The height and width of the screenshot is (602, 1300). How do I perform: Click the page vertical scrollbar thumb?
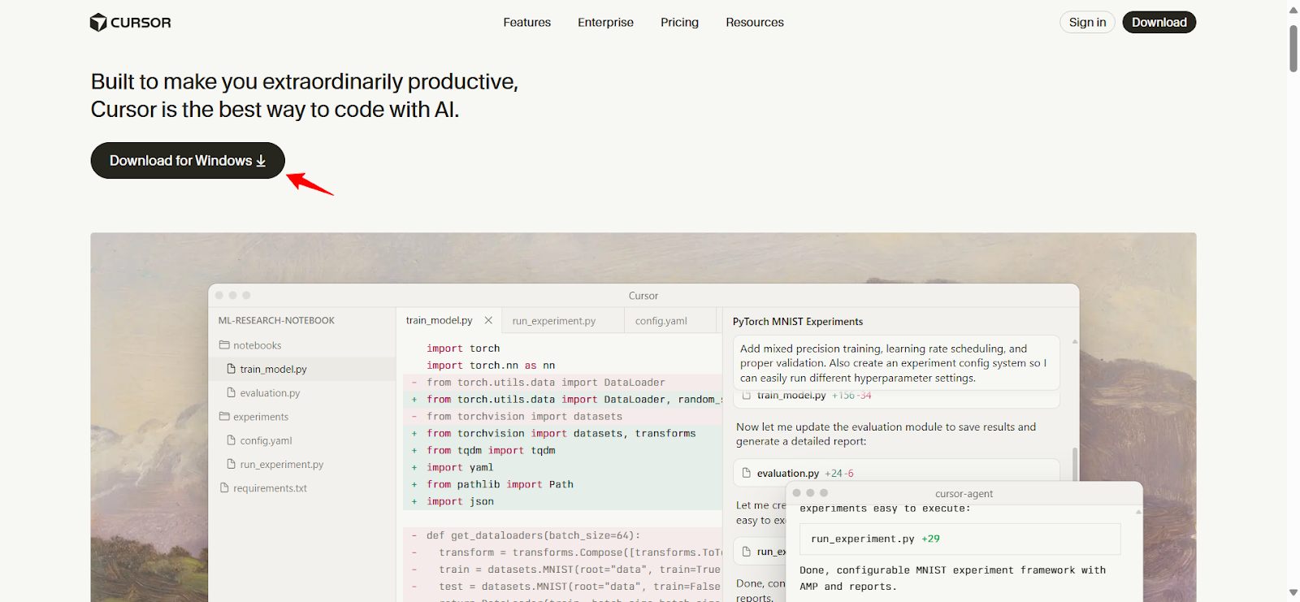pos(1293,49)
